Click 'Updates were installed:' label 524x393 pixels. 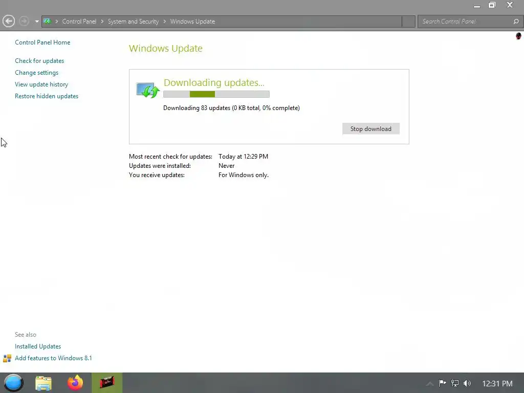[160, 166]
